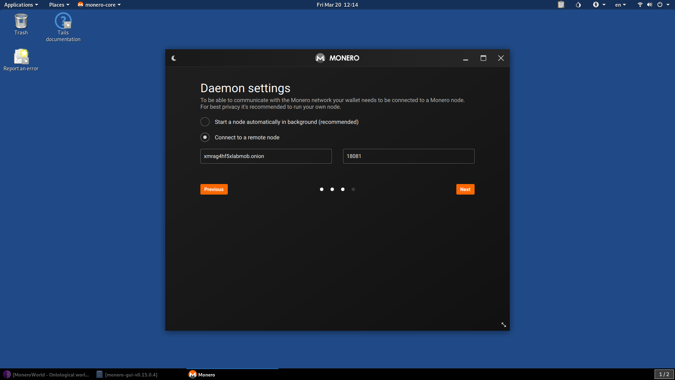Open the Applications menu
This screenshot has width=675, height=380.
pyautogui.click(x=19, y=5)
